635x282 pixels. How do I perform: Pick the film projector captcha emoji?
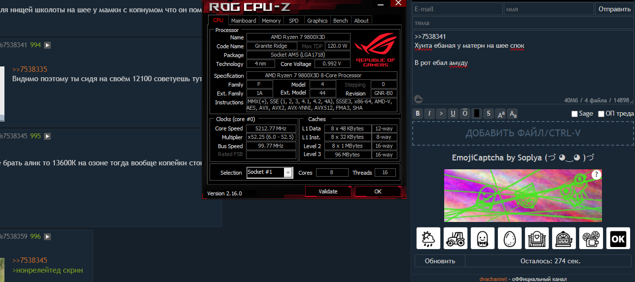[x=591, y=239]
